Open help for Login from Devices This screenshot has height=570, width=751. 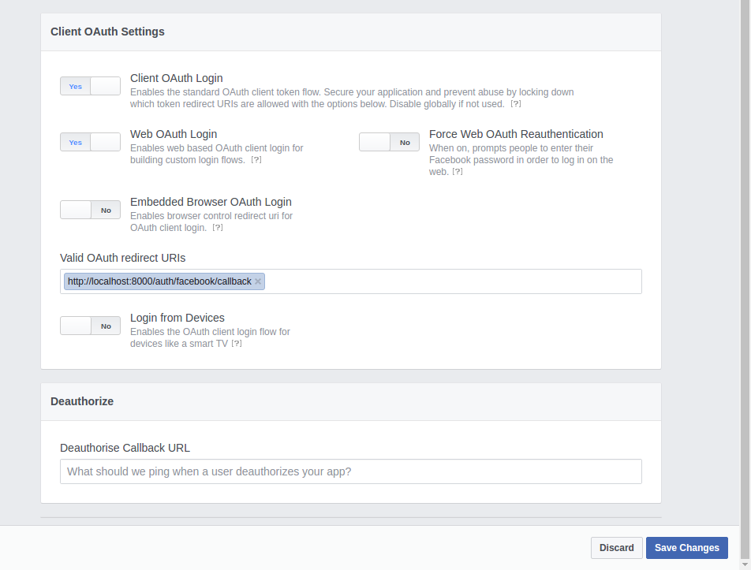click(237, 344)
